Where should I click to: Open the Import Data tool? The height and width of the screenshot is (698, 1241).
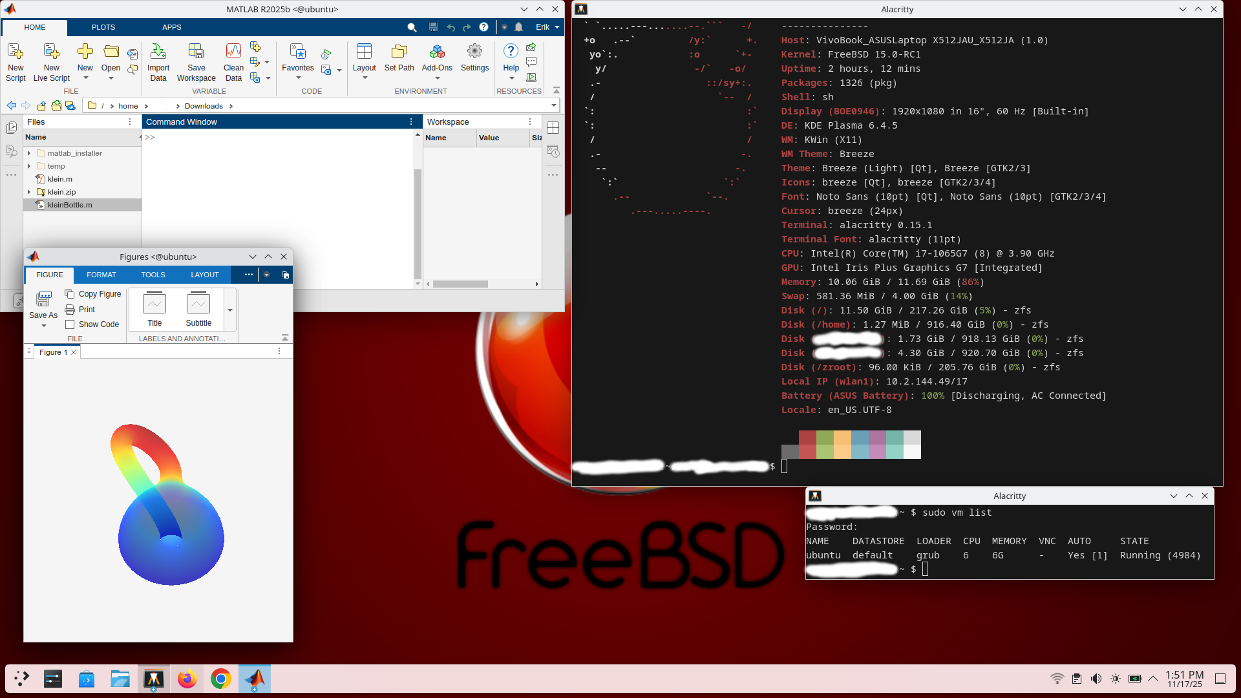click(158, 61)
